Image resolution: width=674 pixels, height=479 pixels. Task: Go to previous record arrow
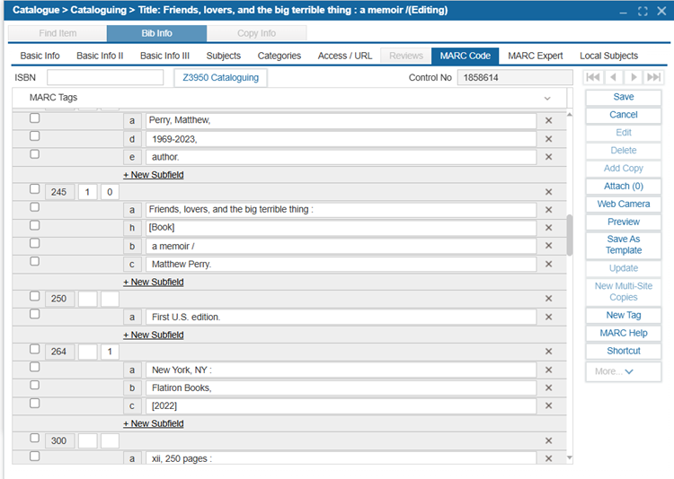click(x=614, y=77)
